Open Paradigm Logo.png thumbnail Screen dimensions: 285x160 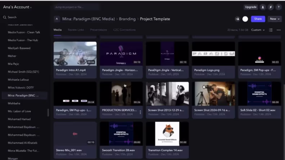pyautogui.click(x=213, y=54)
